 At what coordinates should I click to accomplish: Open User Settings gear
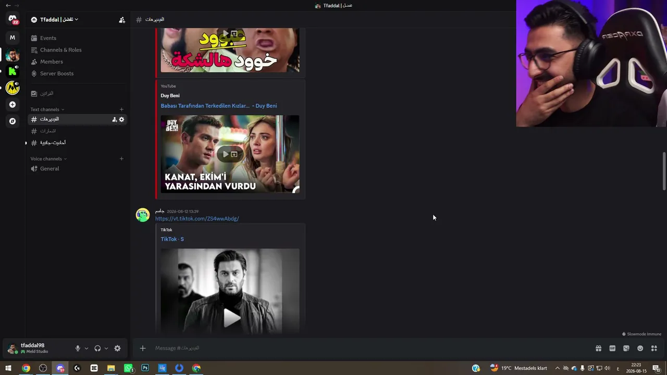click(117, 348)
